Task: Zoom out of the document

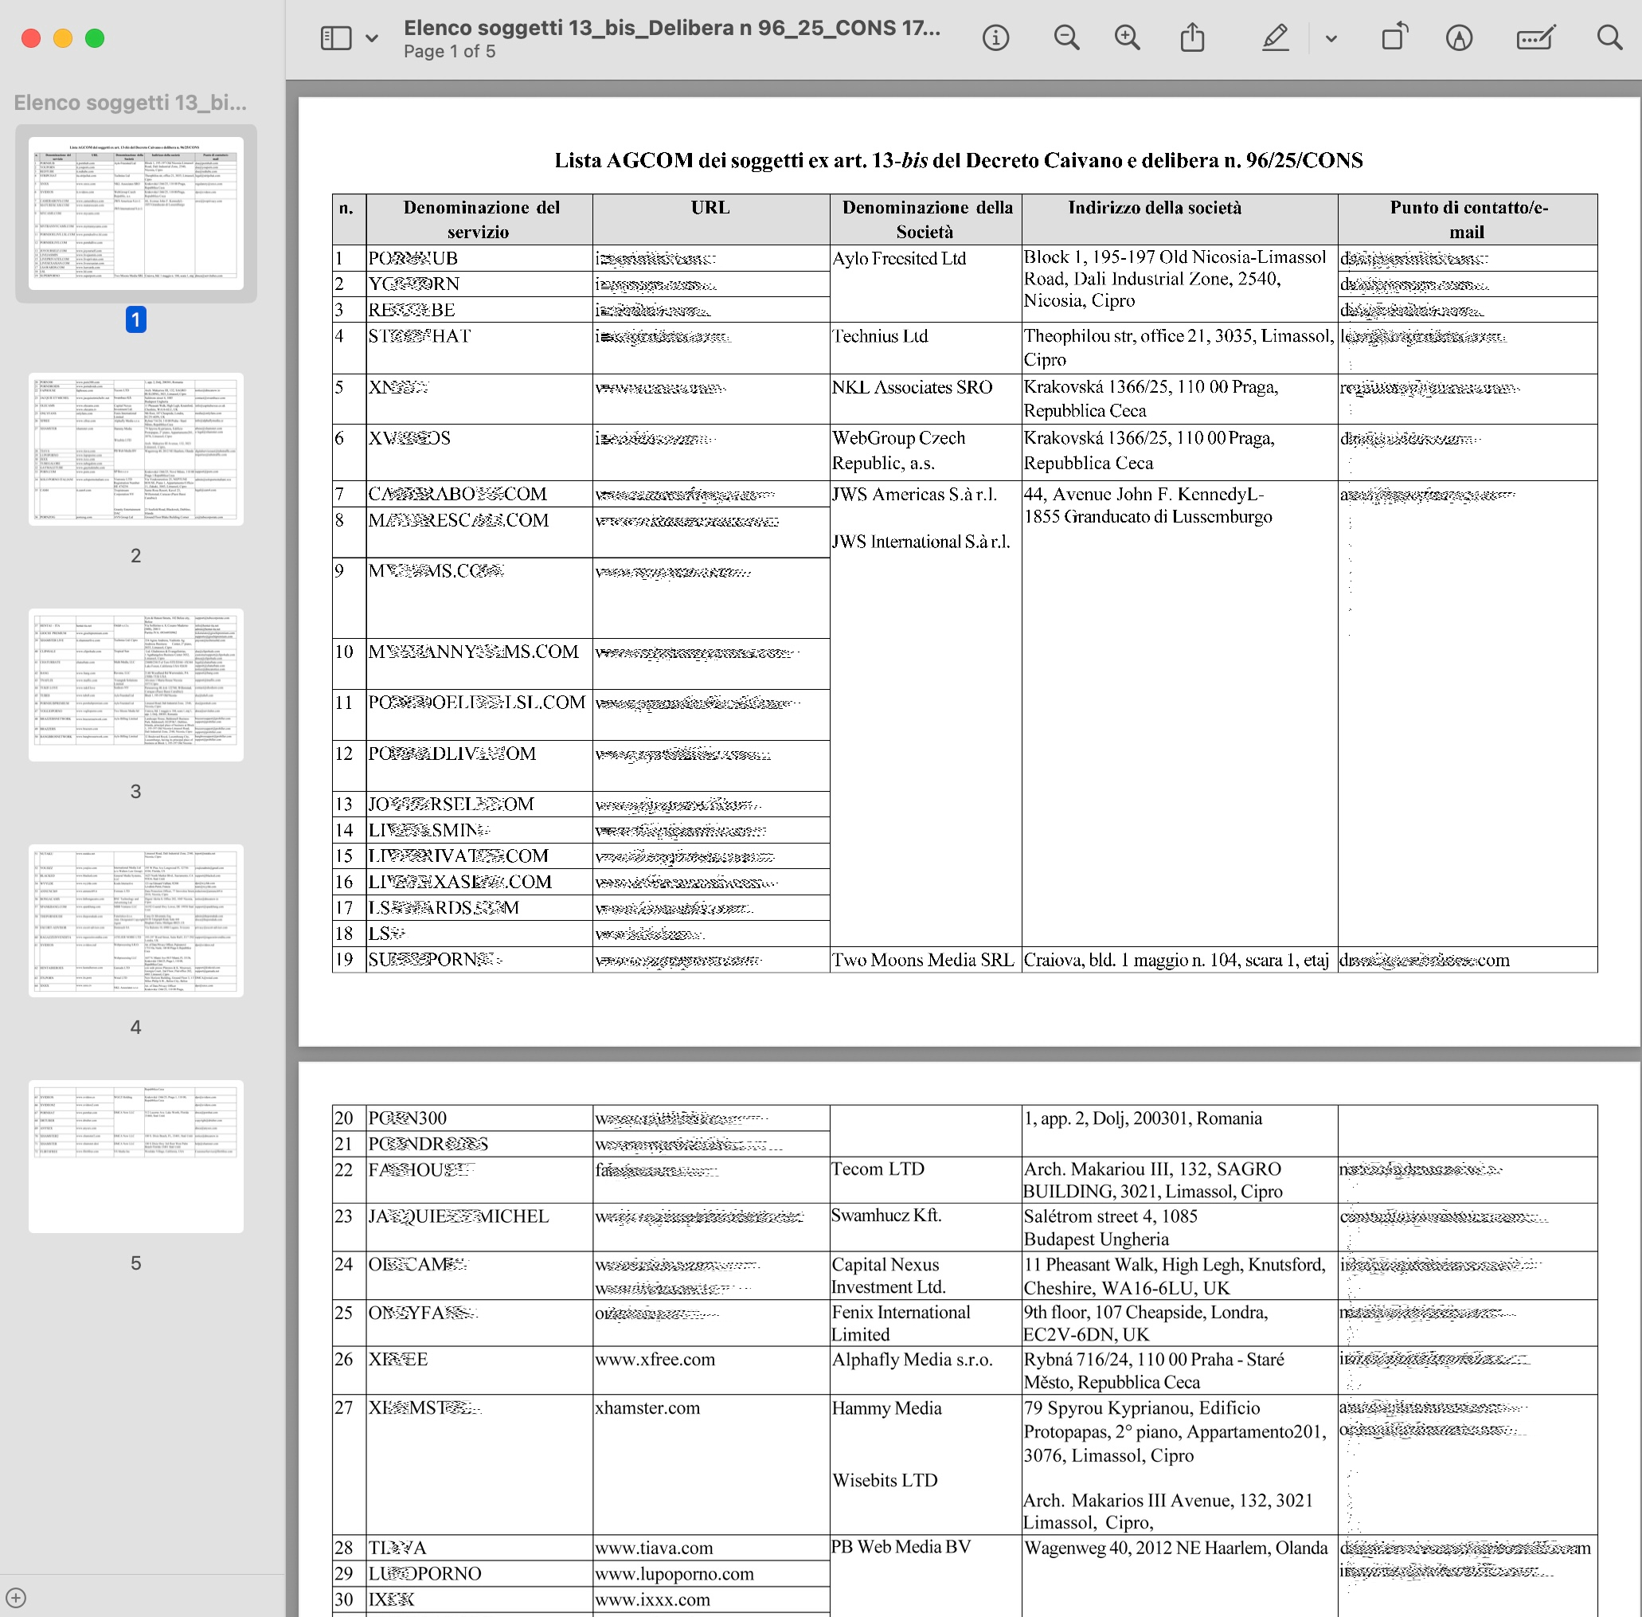Action: tap(1065, 38)
